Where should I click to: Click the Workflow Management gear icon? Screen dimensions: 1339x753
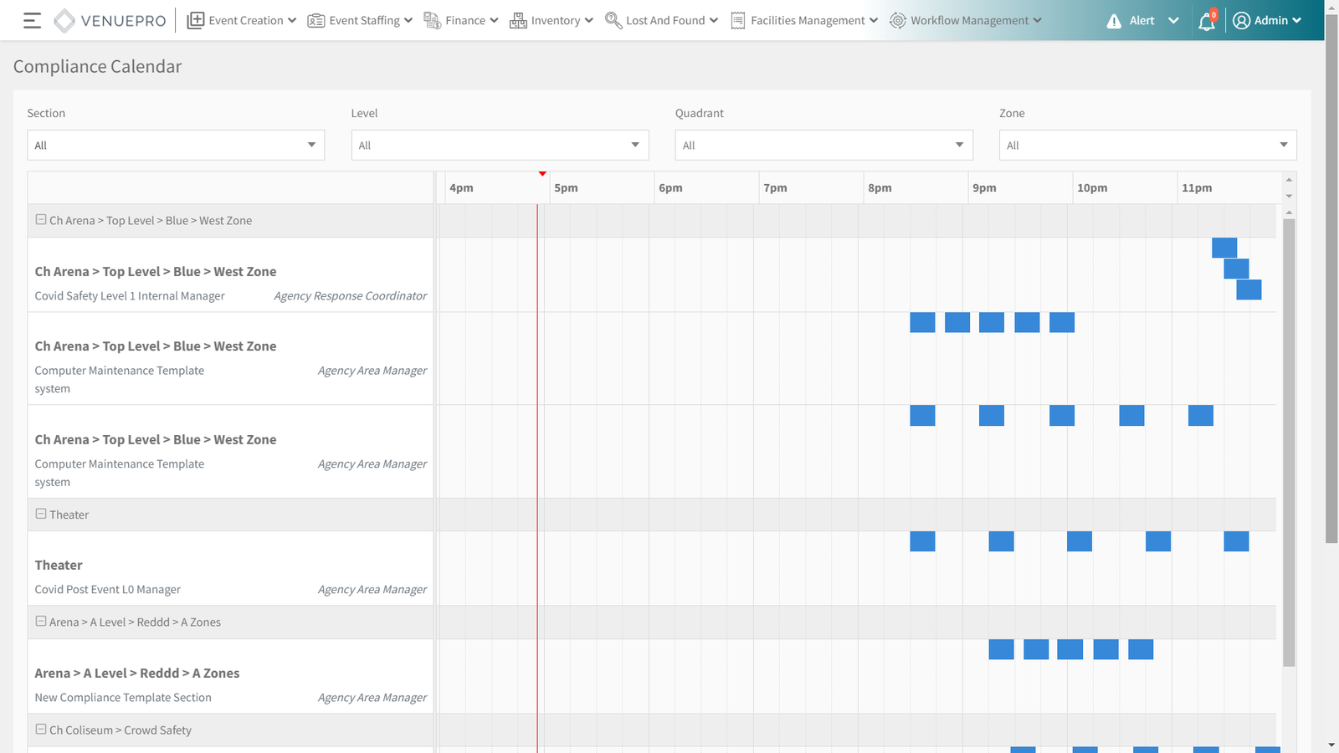[x=897, y=21]
